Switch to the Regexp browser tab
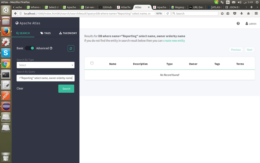 click(178, 7)
